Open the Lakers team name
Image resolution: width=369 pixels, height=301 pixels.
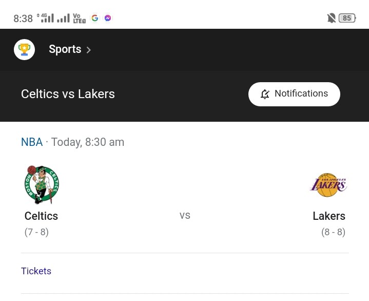[329, 216]
